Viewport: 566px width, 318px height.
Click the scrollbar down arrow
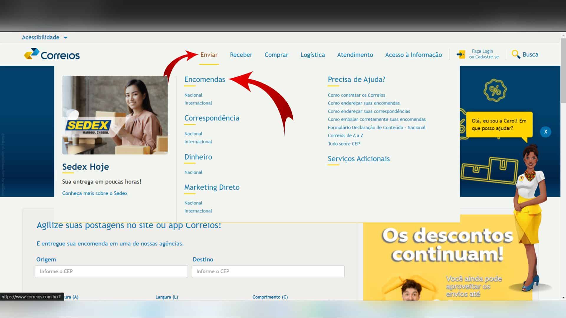pyautogui.click(x=563, y=298)
